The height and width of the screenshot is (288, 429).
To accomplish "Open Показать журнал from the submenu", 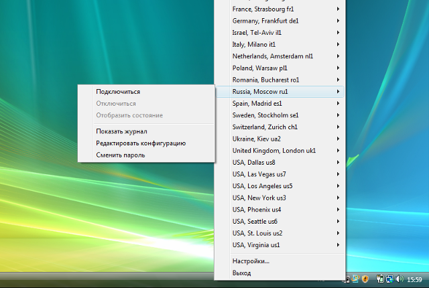I will click(x=146, y=131).
